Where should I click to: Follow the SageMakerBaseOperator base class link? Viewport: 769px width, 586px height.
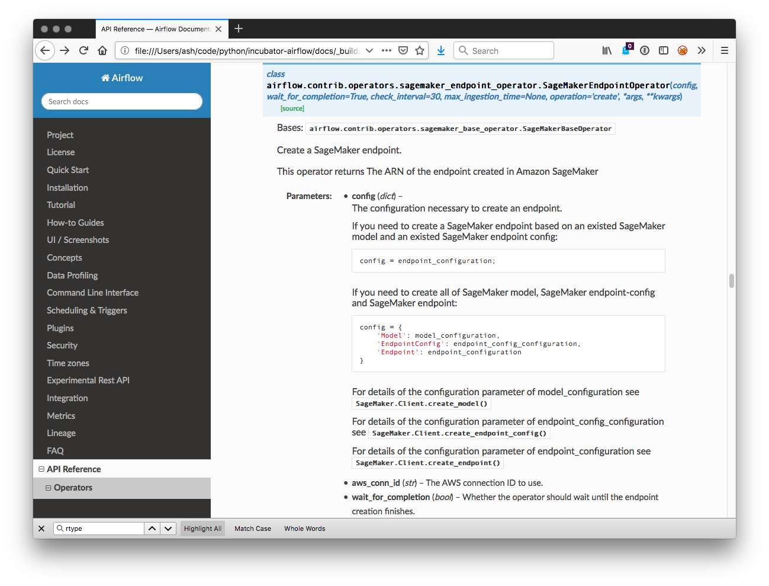[x=461, y=129]
